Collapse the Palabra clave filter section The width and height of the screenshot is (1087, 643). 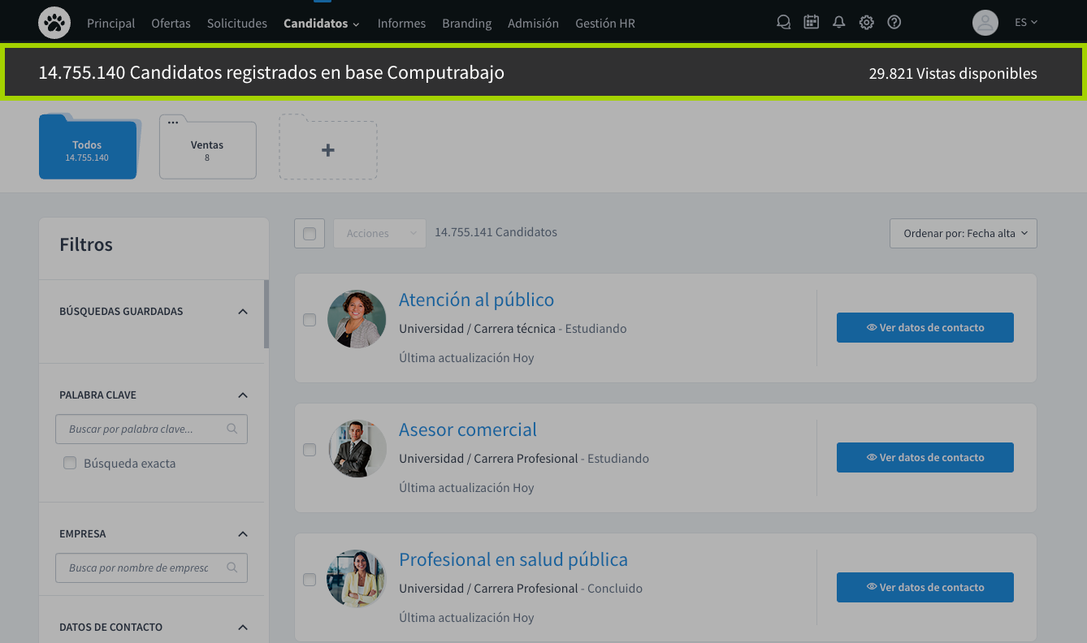pos(242,395)
